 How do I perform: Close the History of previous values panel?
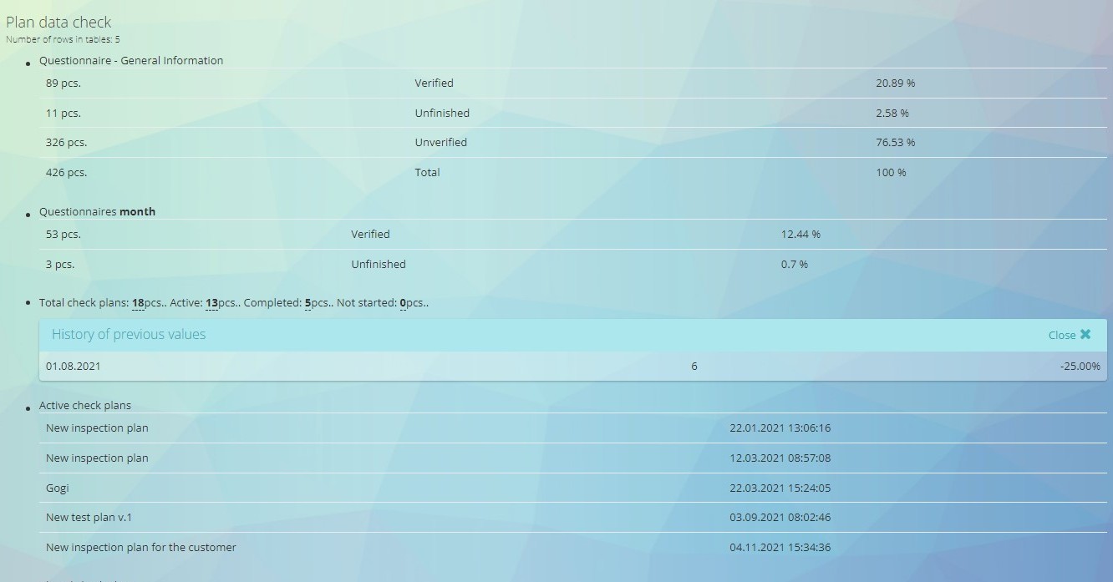tap(1062, 335)
